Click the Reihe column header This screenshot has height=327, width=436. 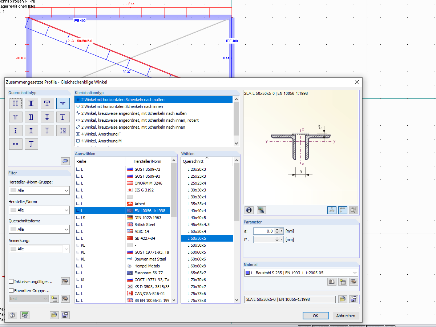pyautogui.click(x=100, y=161)
